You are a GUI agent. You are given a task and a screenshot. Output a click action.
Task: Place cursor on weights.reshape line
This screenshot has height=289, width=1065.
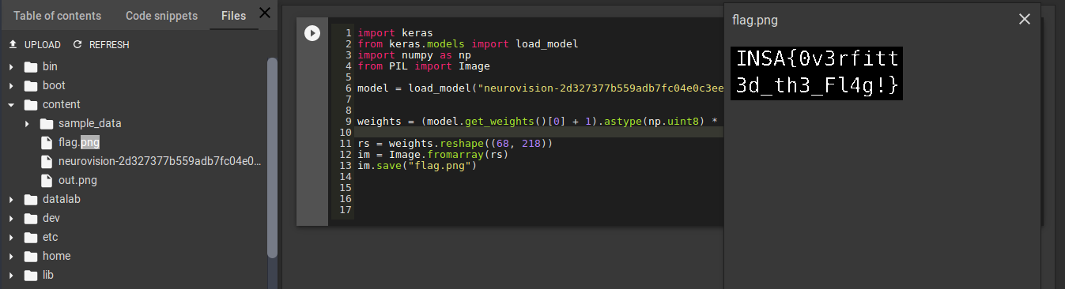[x=455, y=144]
